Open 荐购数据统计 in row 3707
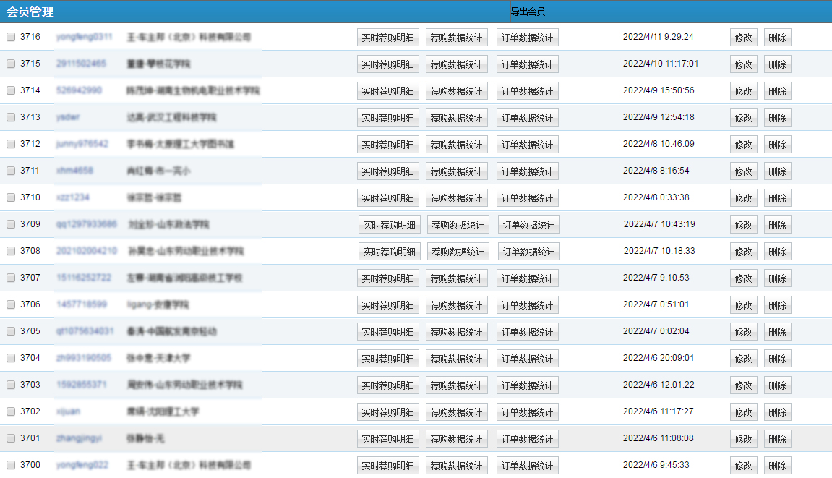This screenshot has width=832, height=478. [456, 278]
